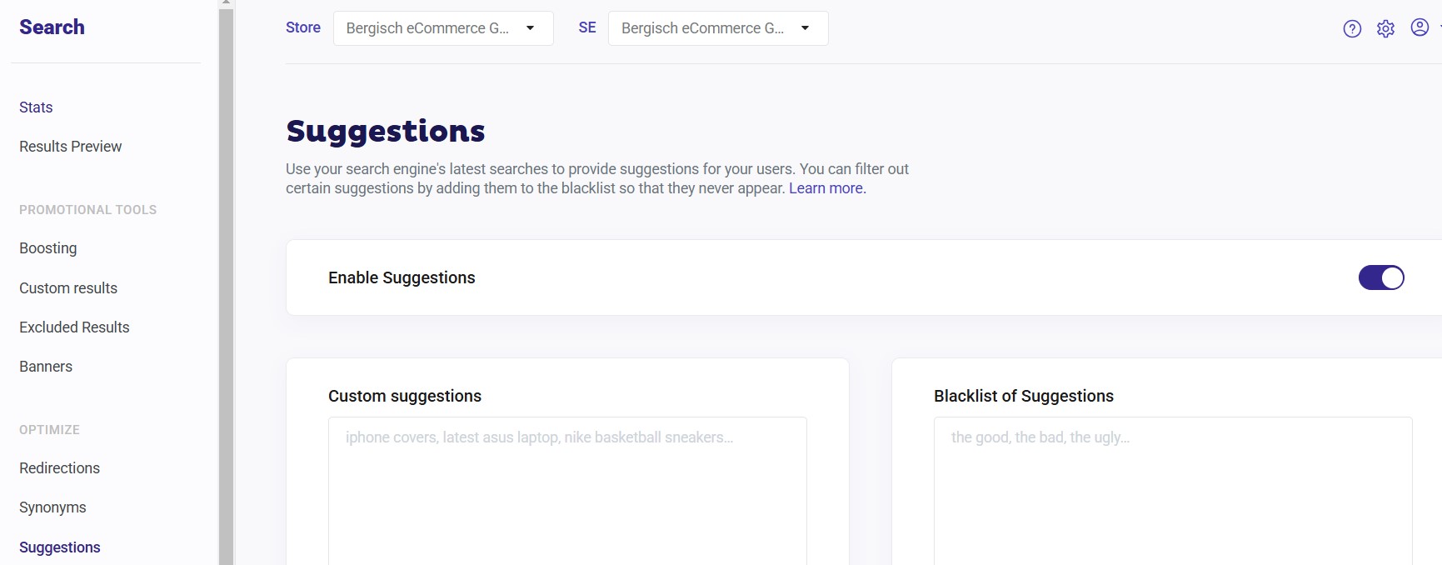
Task: Select Suggestions in the sidebar
Action: (x=59, y=547)
